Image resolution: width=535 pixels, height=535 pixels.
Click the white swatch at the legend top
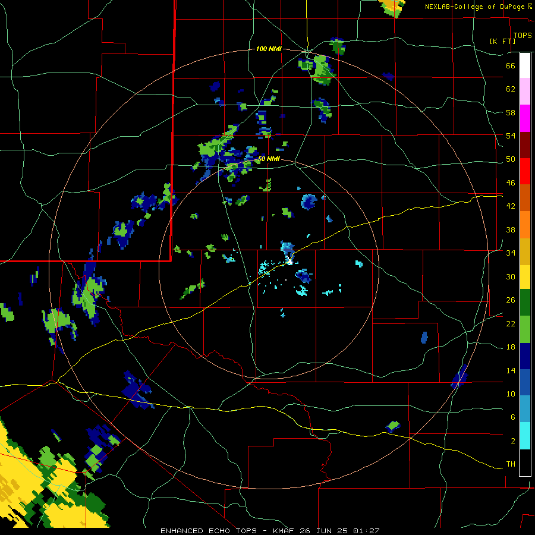point(525,65)
